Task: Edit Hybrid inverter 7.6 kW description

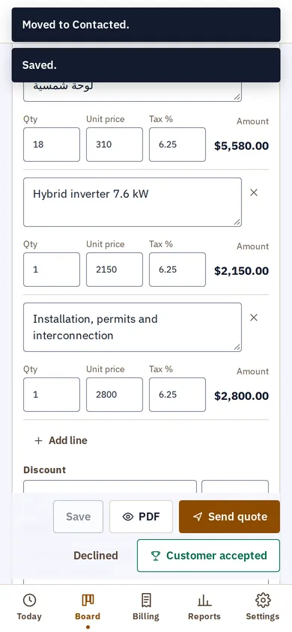Action: (x=133, y=202)
